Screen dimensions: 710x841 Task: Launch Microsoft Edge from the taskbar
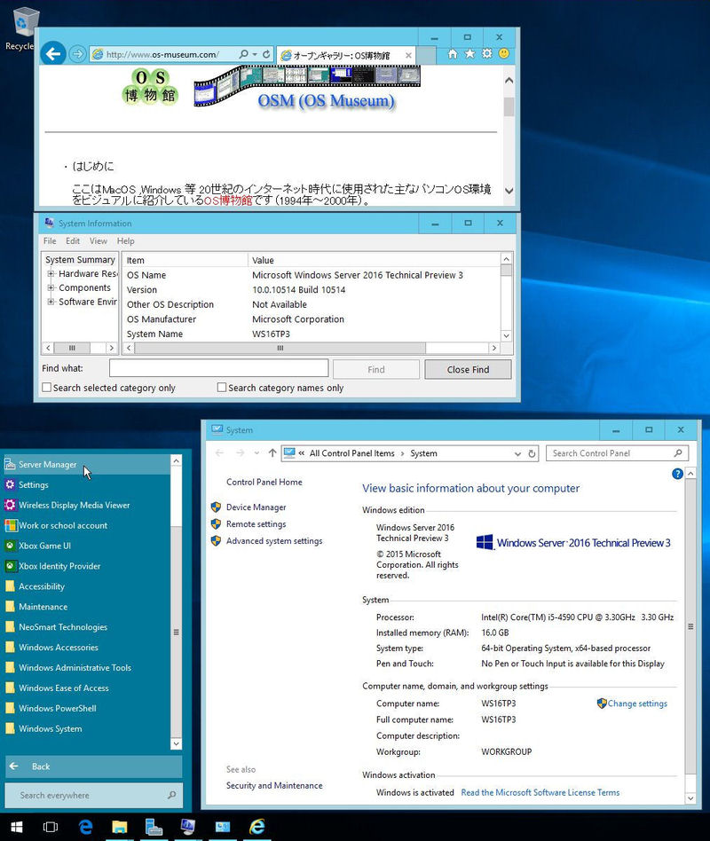pos(85,827)
